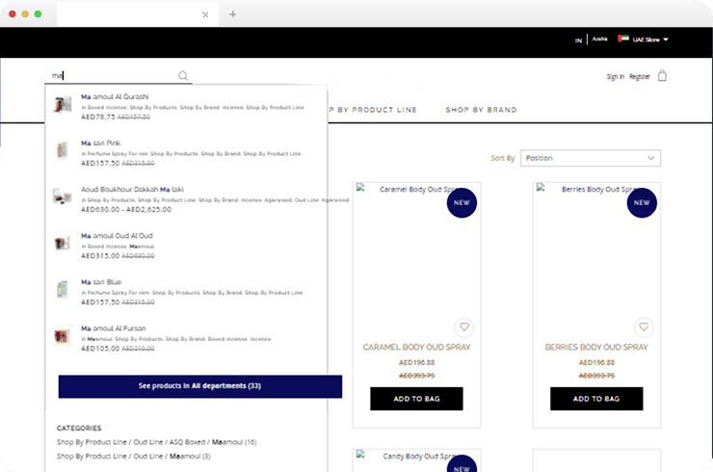Click the Sign In link
Screen dimensions: 713x472
(615, 76)
